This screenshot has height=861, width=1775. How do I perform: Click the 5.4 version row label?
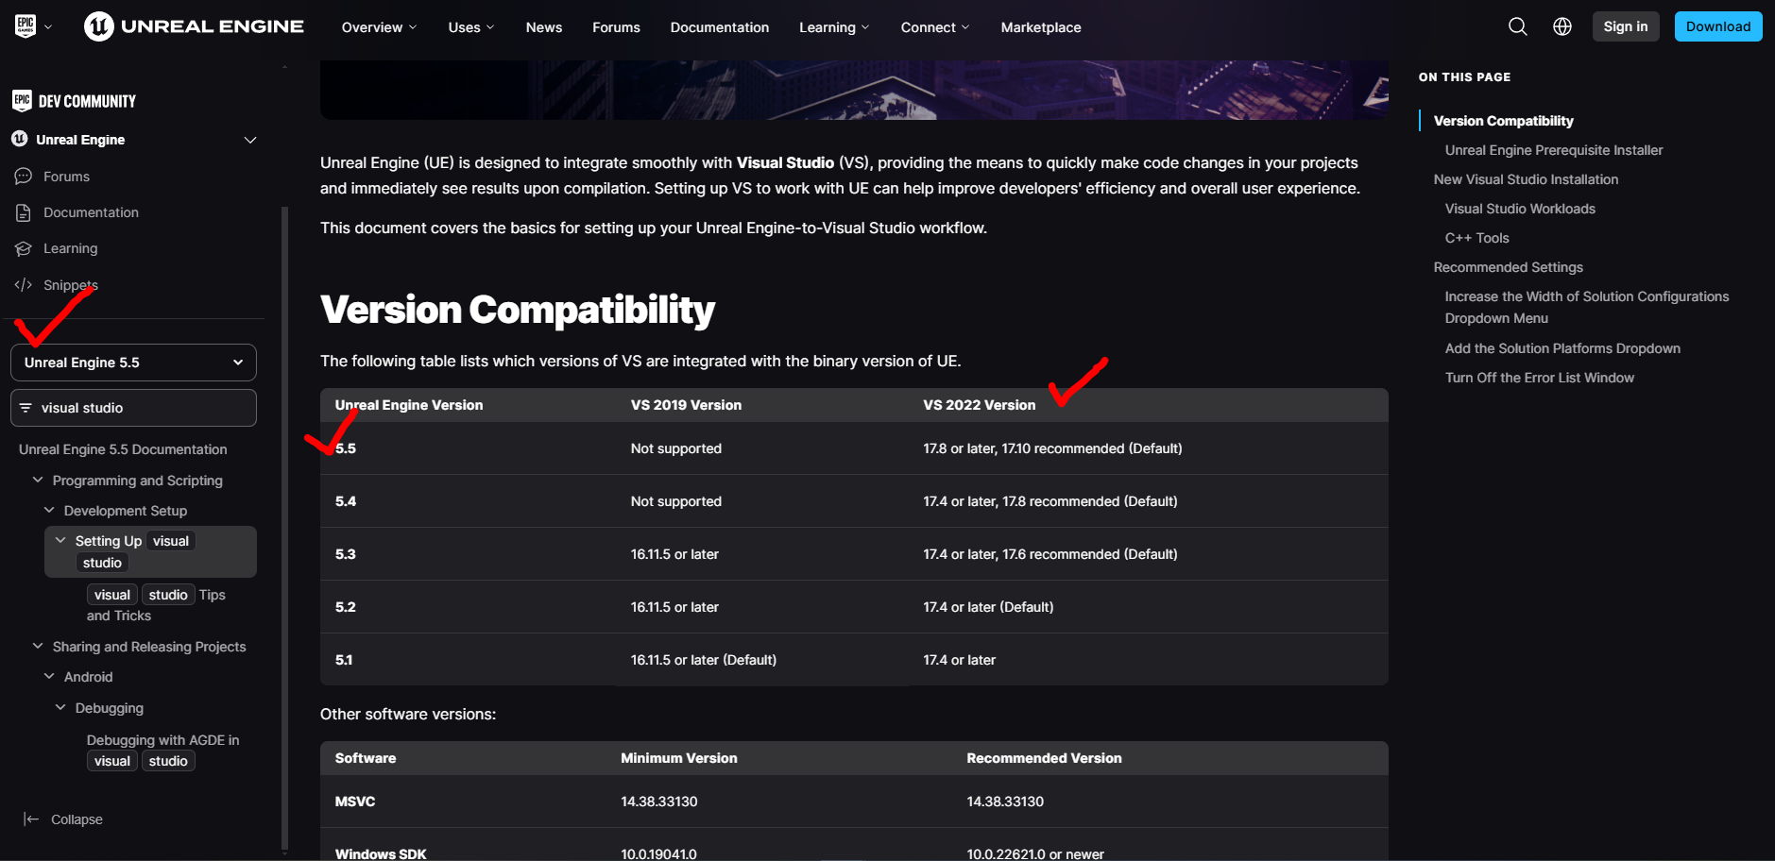[x=346, y=501]
